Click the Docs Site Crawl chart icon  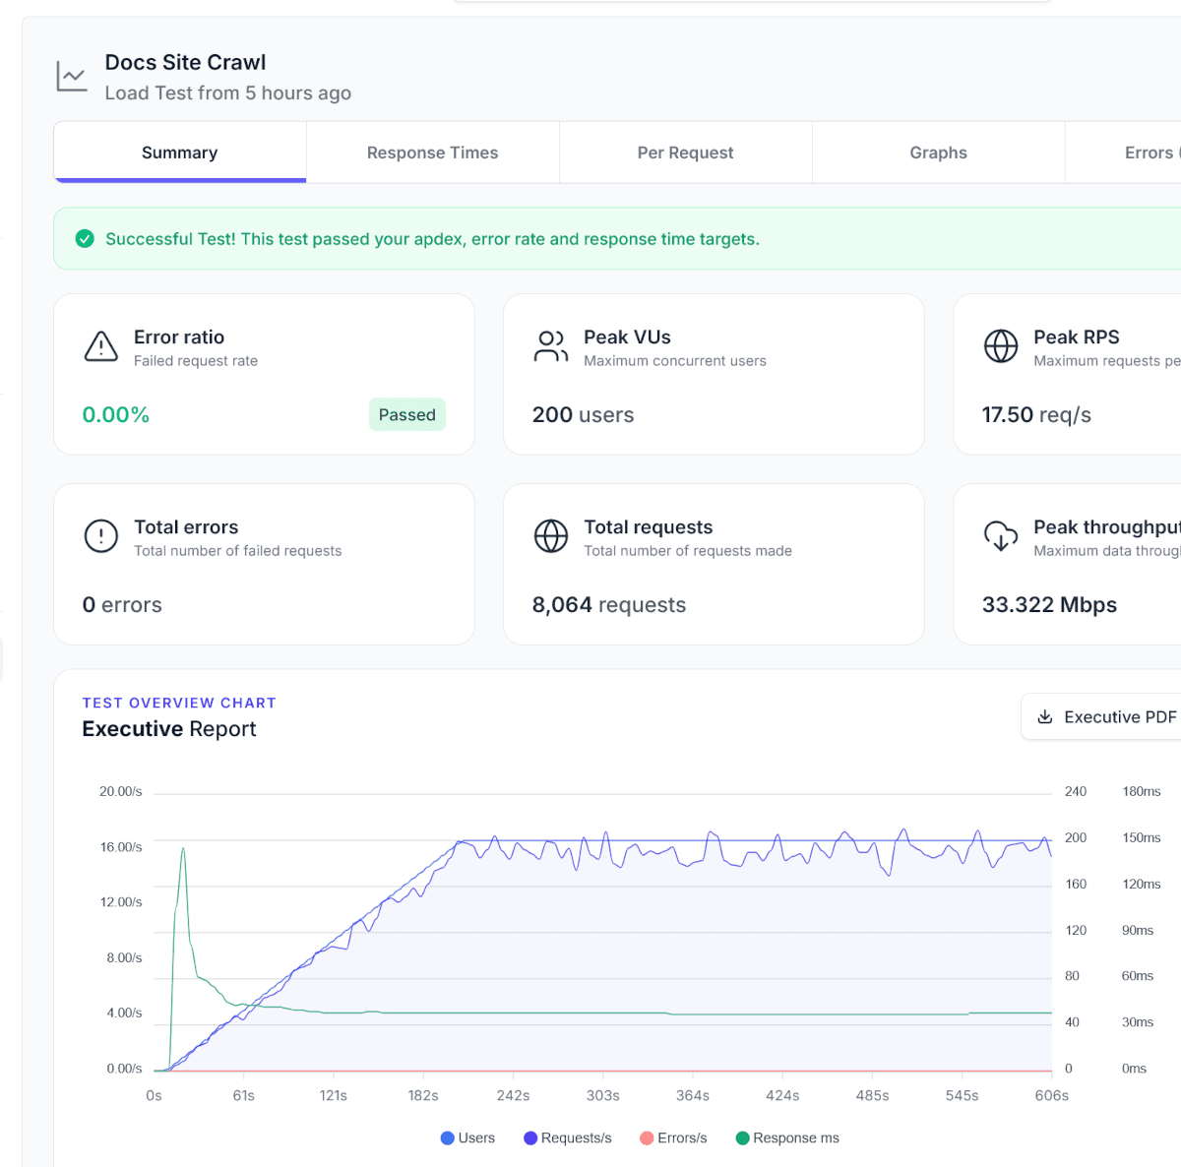(71, 75)
